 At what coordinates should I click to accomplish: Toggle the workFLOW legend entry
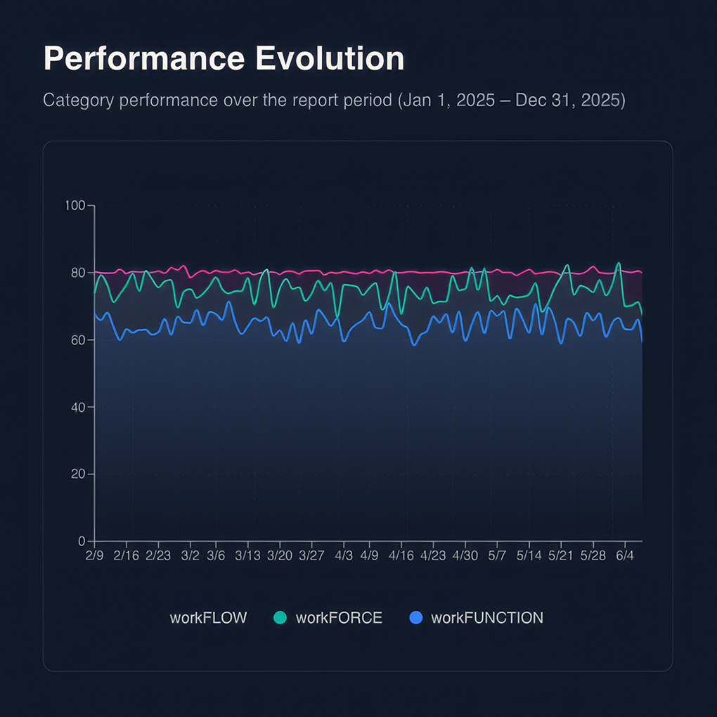[208, 618]
